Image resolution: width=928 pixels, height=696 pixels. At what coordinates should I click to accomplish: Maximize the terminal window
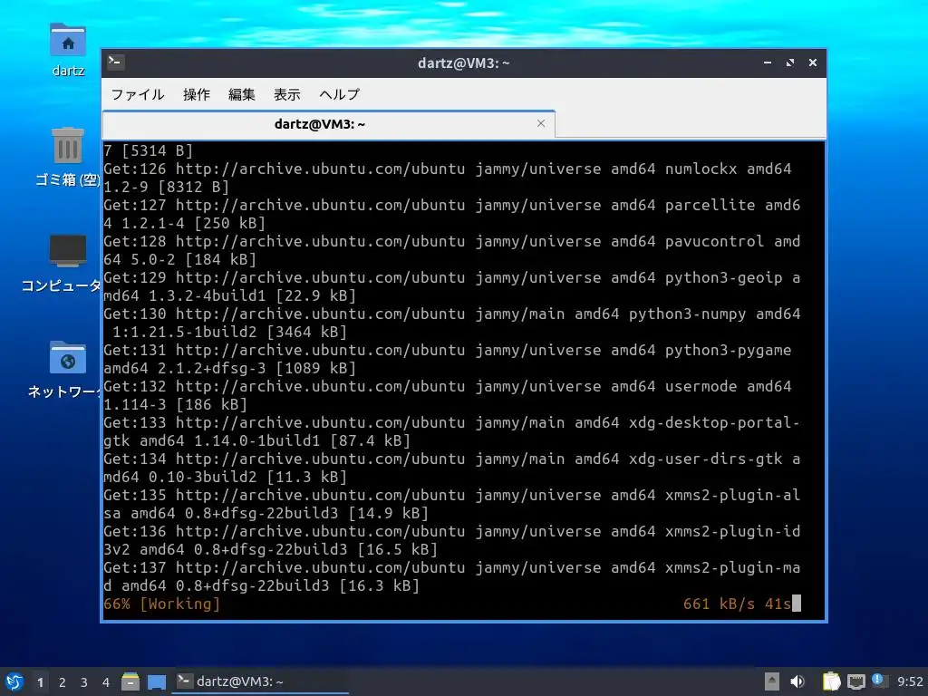790,63
